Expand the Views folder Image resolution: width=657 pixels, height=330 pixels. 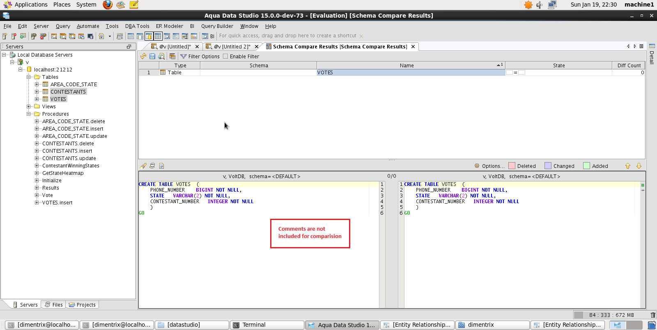pos(29,106)
